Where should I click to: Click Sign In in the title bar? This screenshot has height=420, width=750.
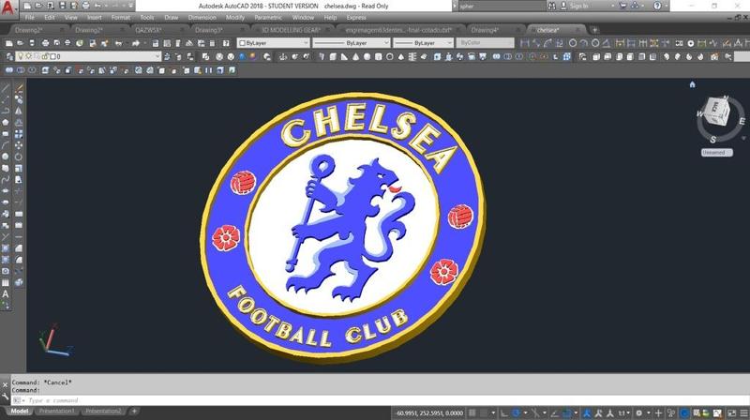point(578,6)
